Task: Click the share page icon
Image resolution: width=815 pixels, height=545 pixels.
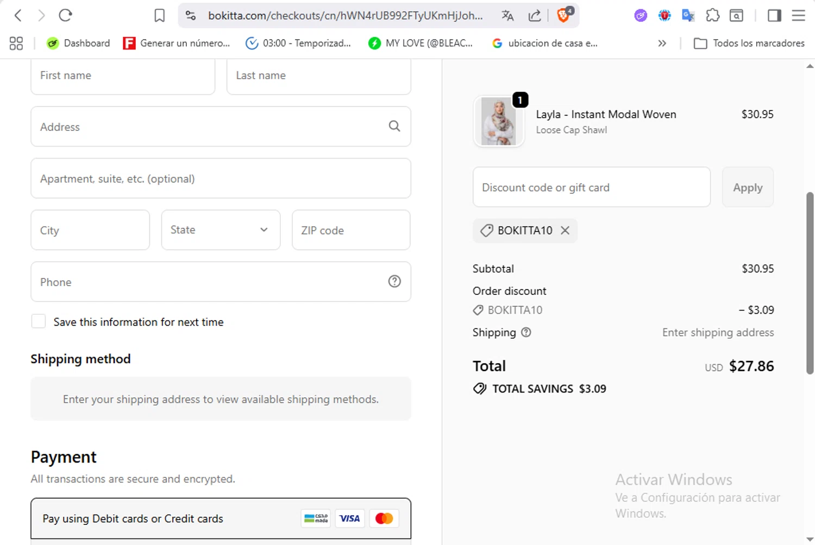Action: (x=535, y=15)
